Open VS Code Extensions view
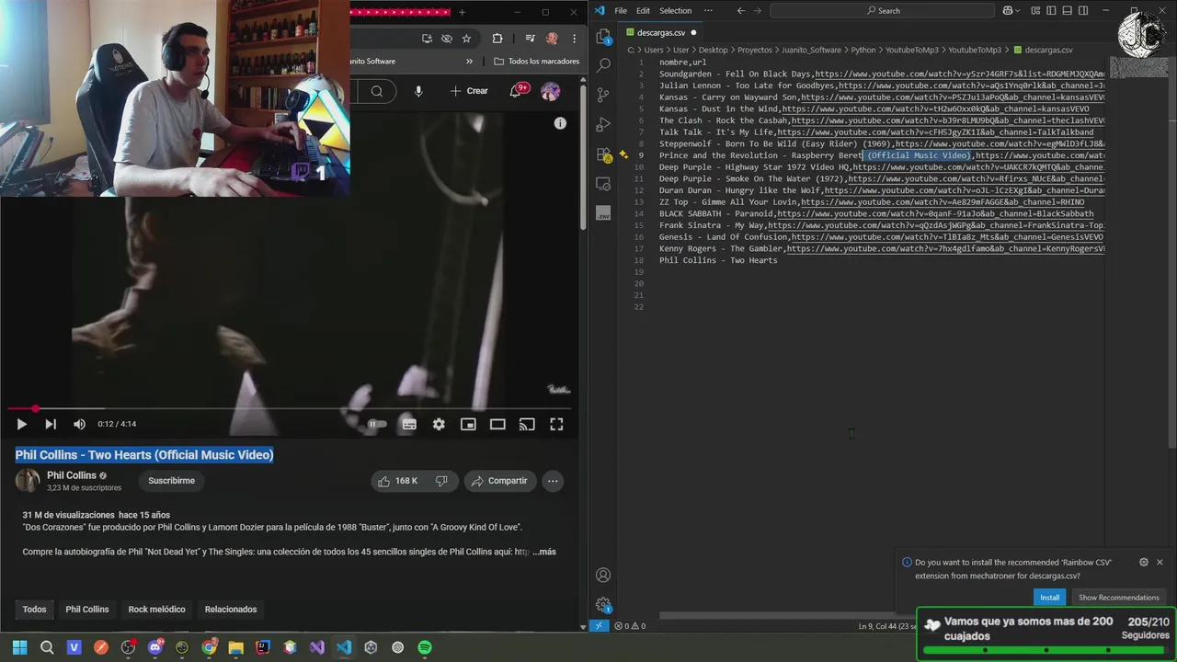The image size is (1177, 662). [603, 154]
